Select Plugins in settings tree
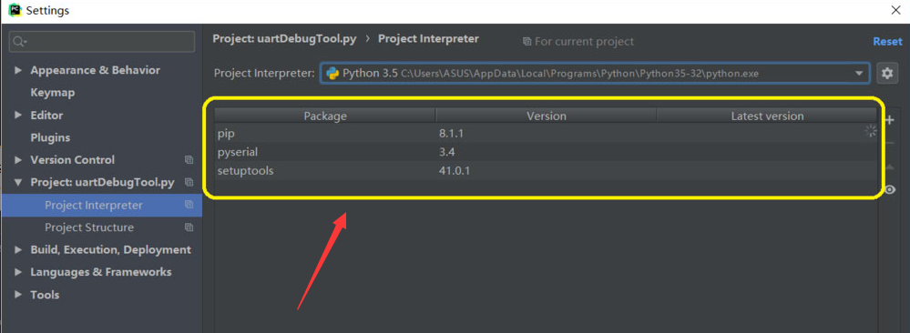The height and width of the screenshot is (333, 910). pyautogui.click(x=50, y=137)
